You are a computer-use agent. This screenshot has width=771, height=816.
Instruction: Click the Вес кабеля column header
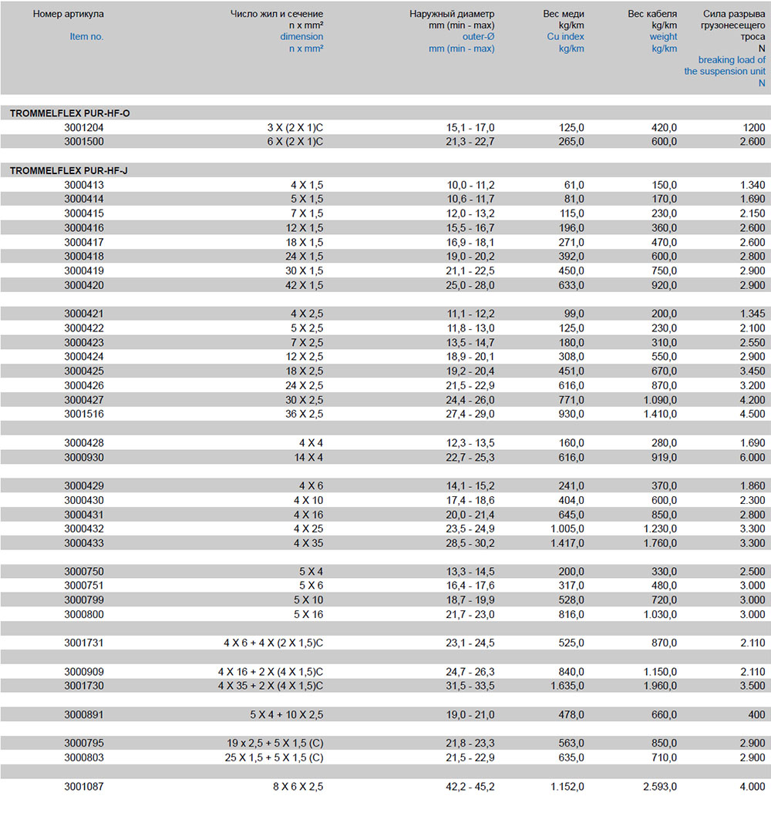coord(652,14)
